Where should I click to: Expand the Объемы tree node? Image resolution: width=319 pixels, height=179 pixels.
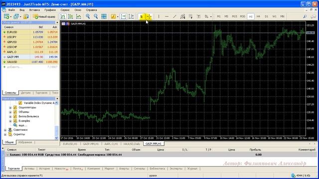click(x=10, y=112)
